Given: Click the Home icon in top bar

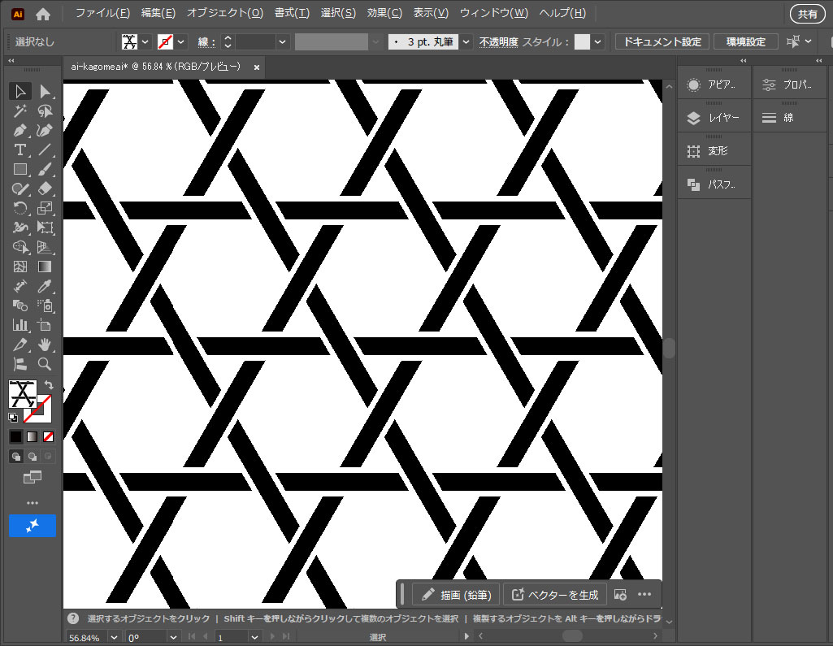Looking at the screenshot, I should [x=43, y=14].
